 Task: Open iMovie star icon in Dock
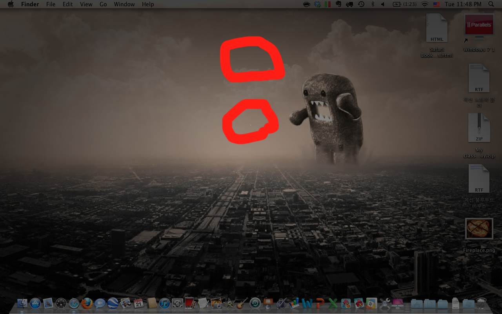pos(229,303)
